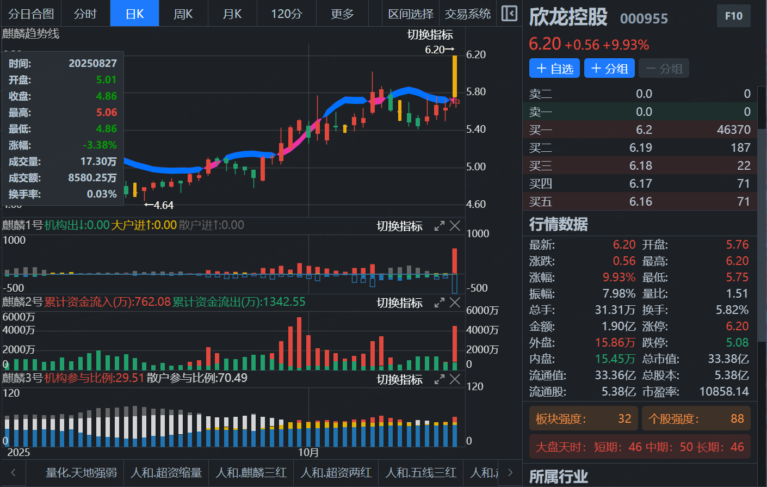The image size is (767, 487).
Task: Switch to the 周K tab
Action: [183, 14]
